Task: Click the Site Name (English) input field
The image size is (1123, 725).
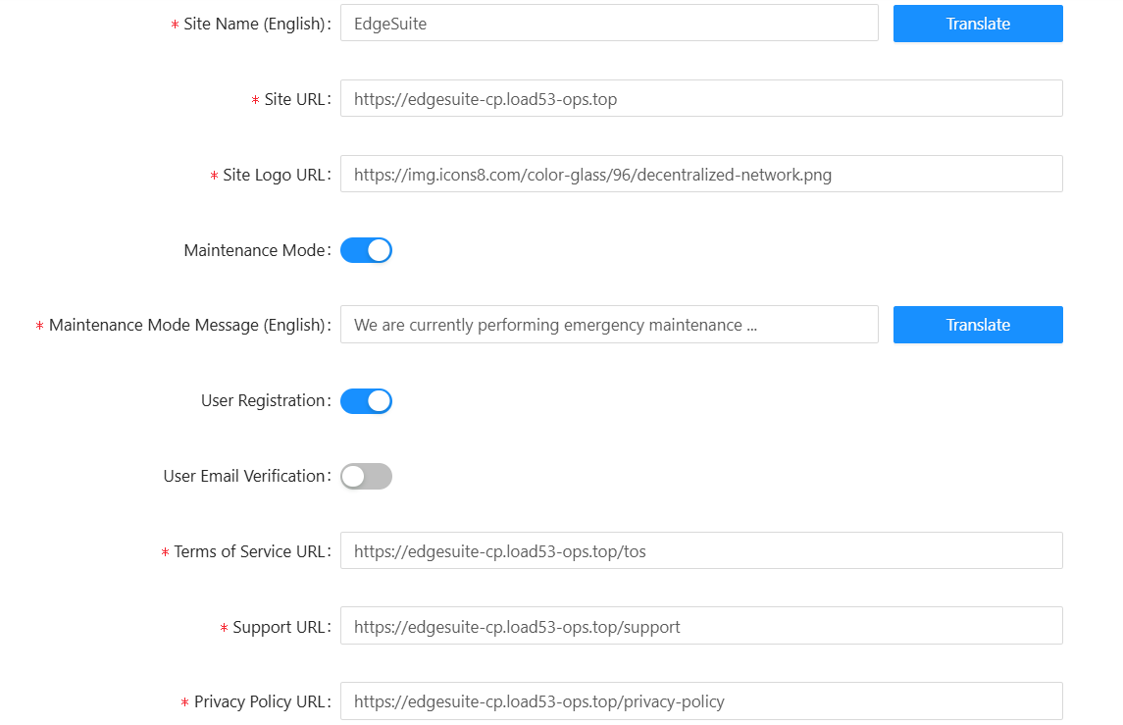Action: tap(608, 24)
